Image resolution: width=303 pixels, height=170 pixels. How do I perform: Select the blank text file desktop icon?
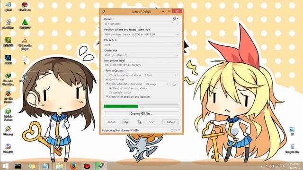pyautogui.click(x=25, y=60)
